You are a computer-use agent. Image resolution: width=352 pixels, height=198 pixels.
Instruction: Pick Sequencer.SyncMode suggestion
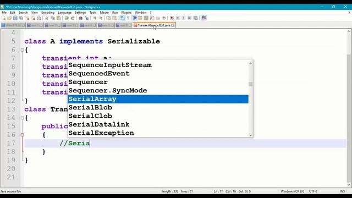pos(158,91)
